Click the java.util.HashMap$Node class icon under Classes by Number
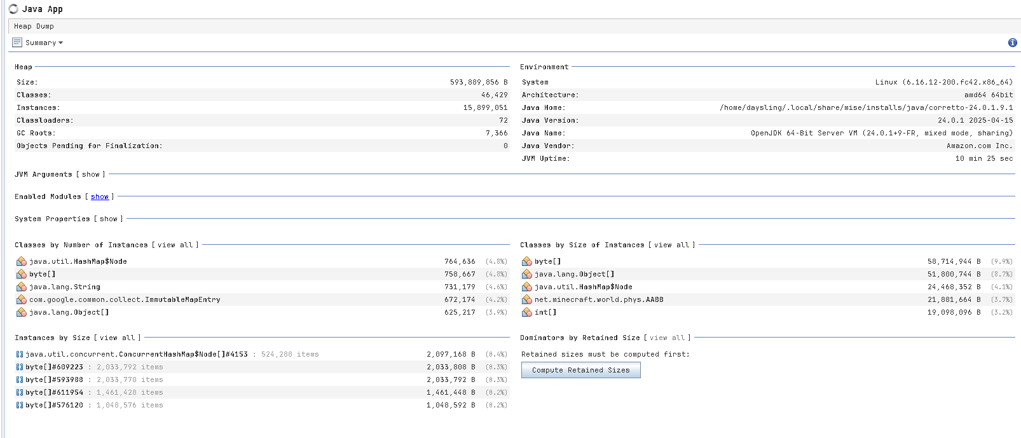Image resolution: width=1021 pixels, height=438 pixels. point(21,261)
